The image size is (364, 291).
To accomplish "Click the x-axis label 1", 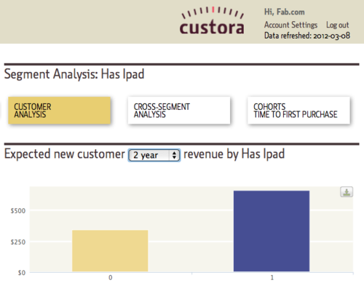I will click(x=272, y=278).
